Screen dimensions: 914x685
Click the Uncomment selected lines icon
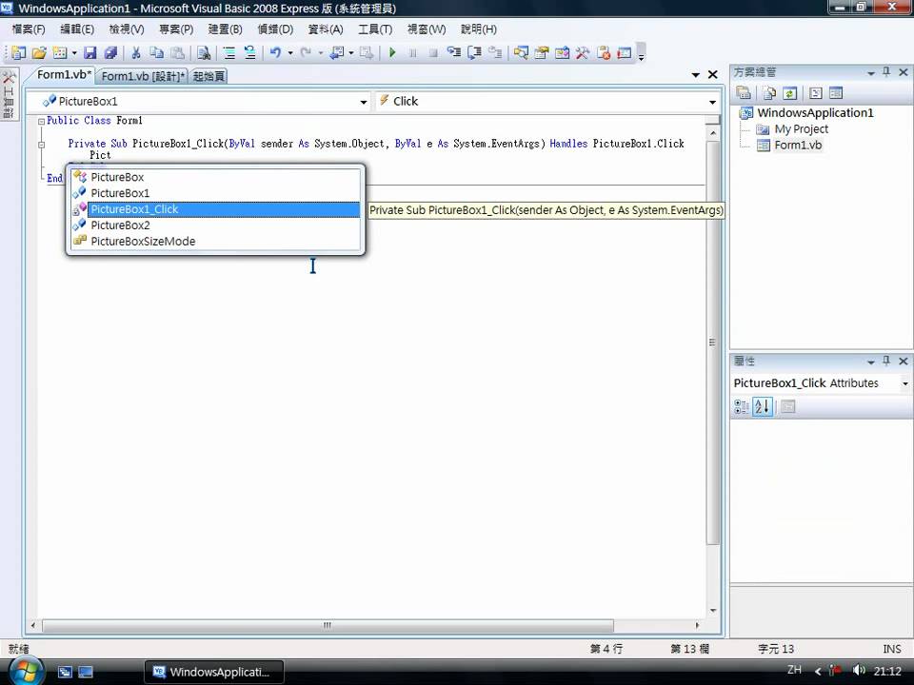tap(250, 53)
